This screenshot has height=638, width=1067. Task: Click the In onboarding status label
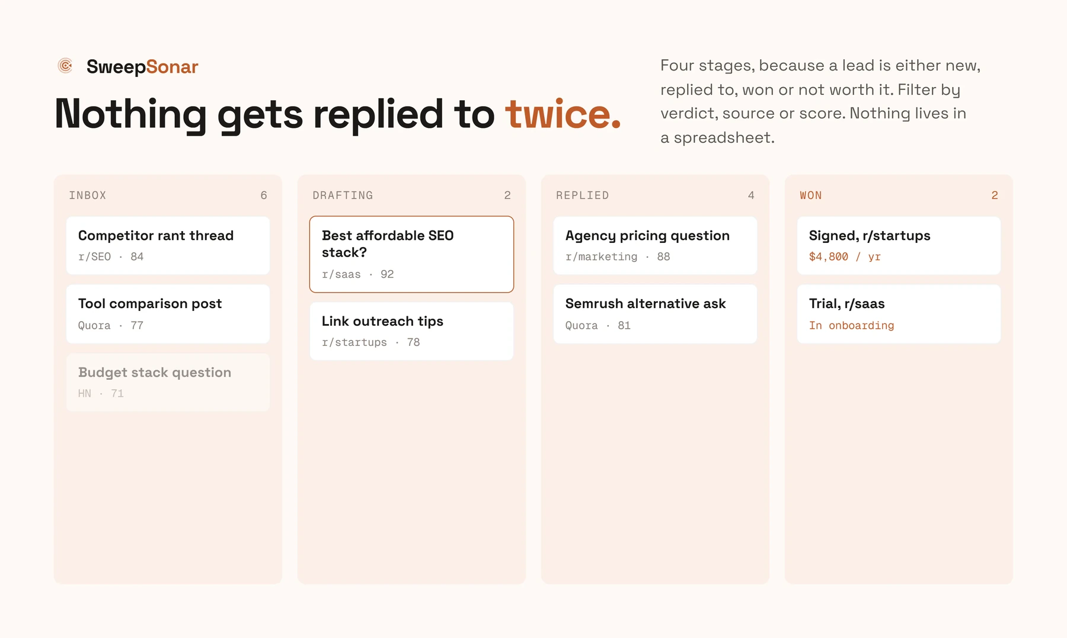[x=851, y=325]
